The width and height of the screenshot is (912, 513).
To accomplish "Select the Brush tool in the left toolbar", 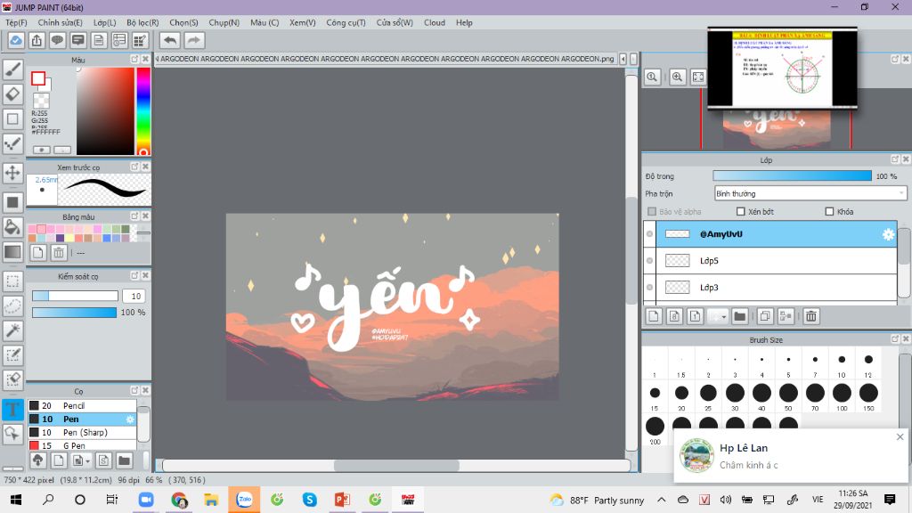I will point(12,69).
